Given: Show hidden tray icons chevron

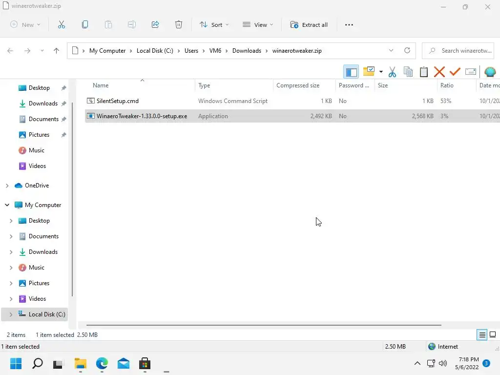Looking at the screenshot, I should click(417, 363).
